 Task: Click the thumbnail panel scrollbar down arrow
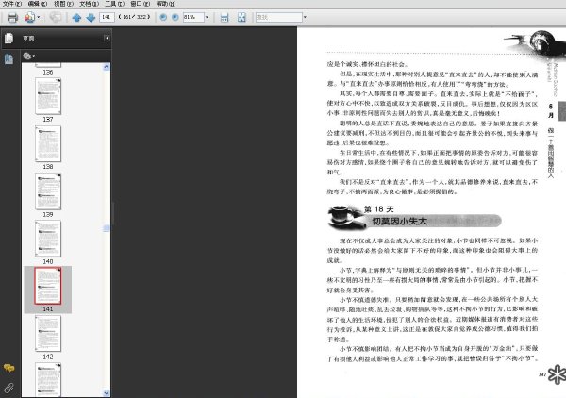[106, 392]
